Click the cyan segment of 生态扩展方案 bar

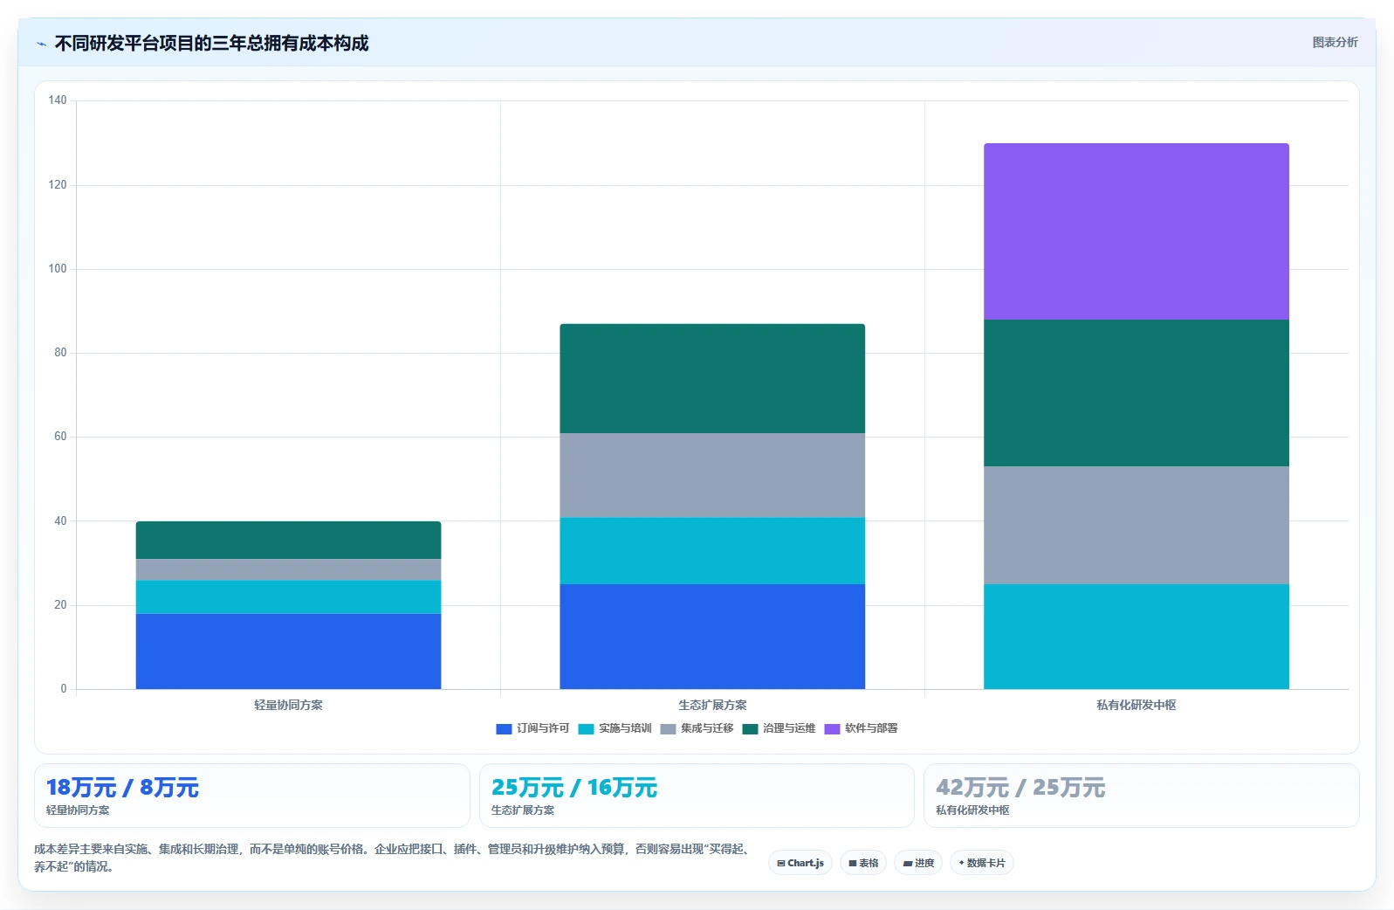click(712, 550)
